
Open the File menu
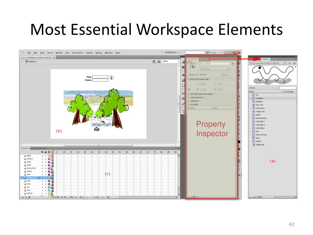(29, 53)
